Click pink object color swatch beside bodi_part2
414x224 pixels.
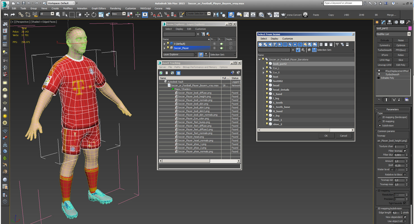click(410, 28)
